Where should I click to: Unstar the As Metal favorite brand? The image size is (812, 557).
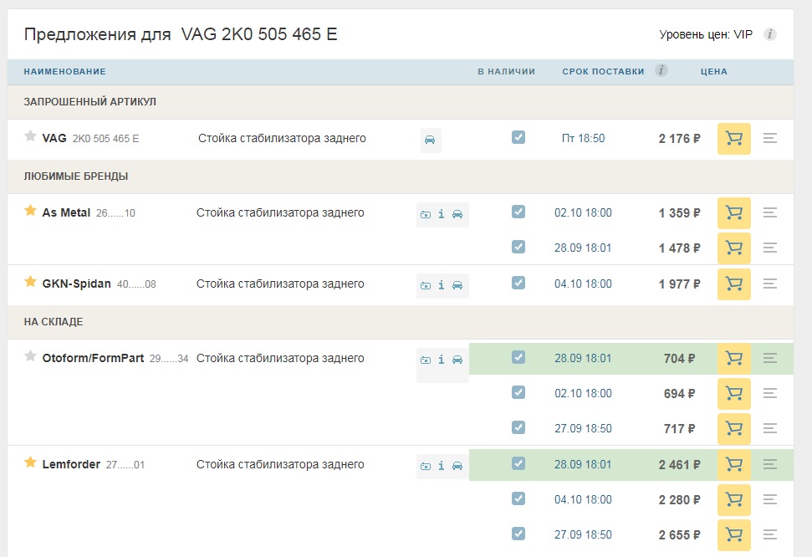click(31, 211)
